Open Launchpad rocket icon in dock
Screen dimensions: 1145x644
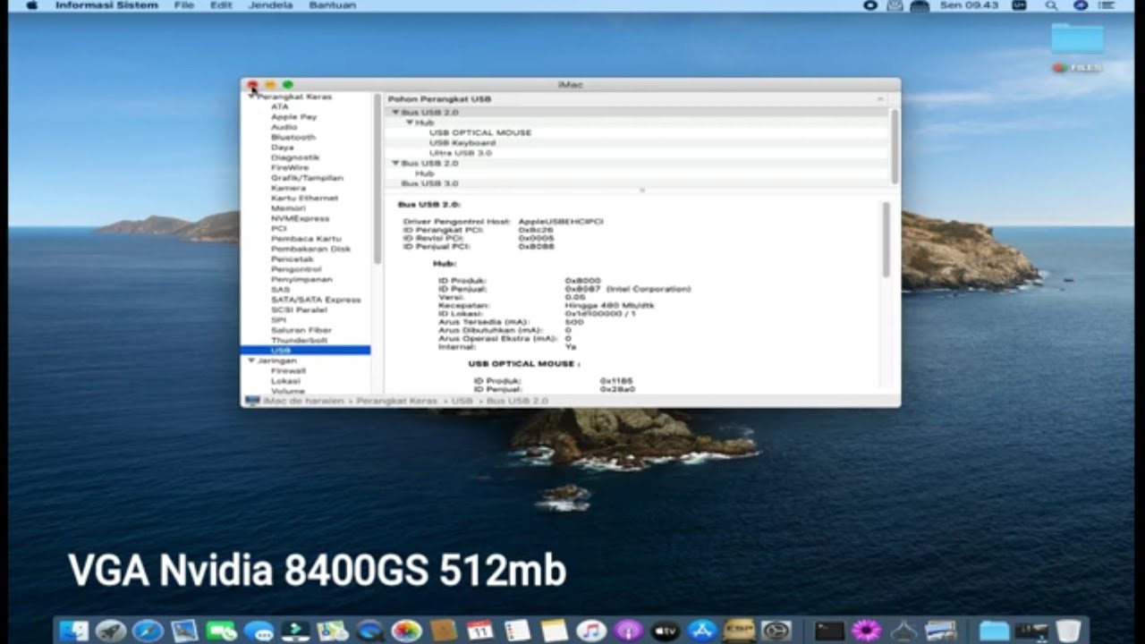(111, 631)
